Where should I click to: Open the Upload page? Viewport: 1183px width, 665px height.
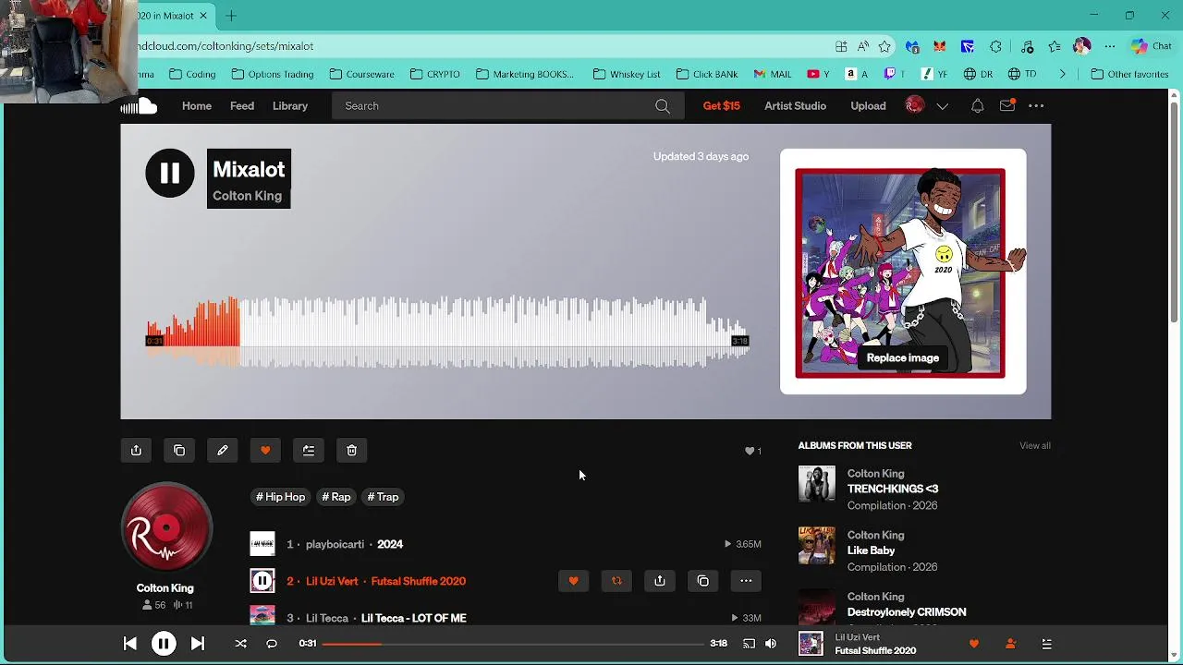click(x=868, y=106)
